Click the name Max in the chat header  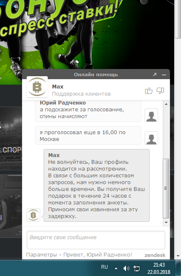pos(58,87)
